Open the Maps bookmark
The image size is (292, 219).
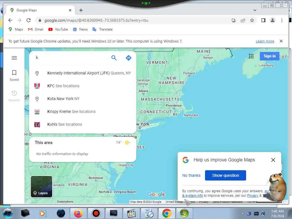16,29
